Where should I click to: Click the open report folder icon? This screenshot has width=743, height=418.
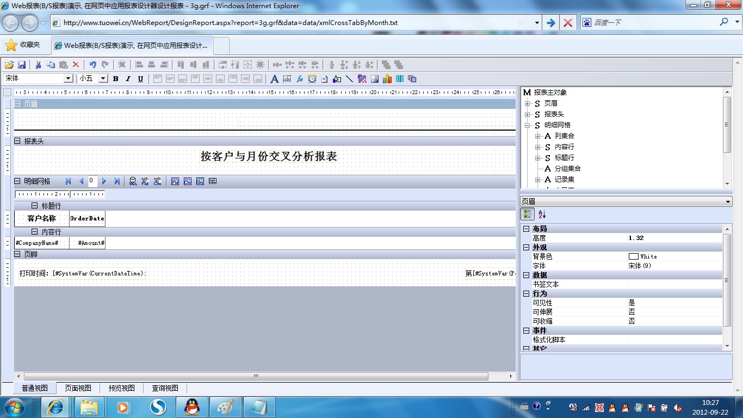coord(9,65)
